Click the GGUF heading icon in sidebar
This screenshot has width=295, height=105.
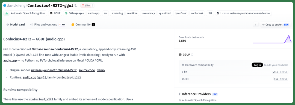point(180,55)
